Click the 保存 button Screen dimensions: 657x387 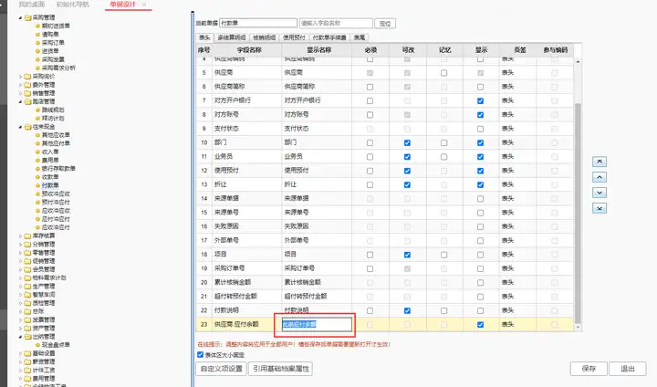[589, 369]
